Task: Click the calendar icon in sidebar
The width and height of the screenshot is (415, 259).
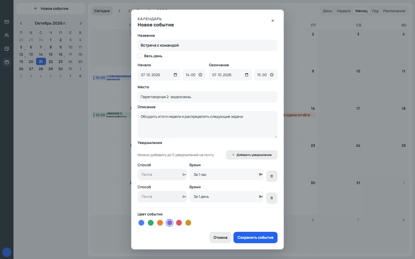Action: tap(7, 62)
